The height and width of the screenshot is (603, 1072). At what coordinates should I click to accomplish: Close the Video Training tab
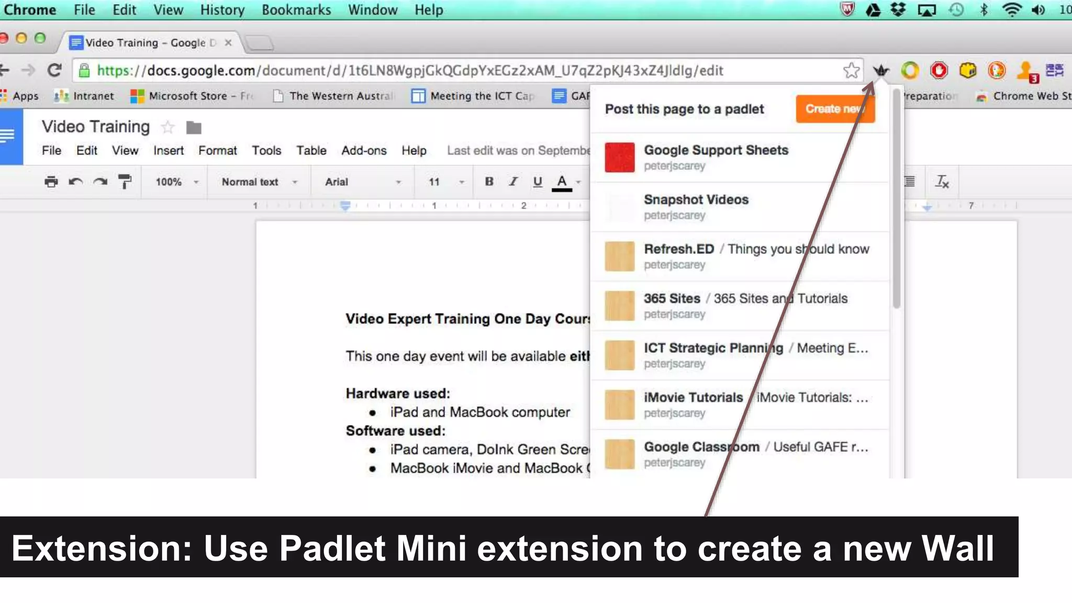pos(228,42)
